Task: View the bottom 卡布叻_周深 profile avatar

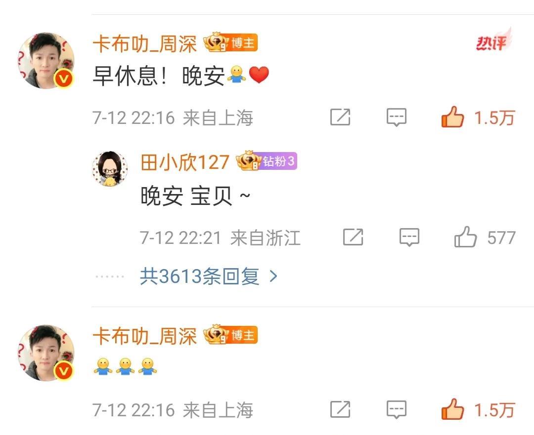Action: pos(46,353)
